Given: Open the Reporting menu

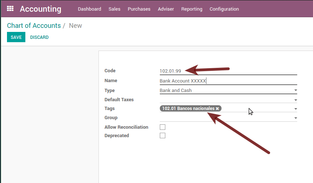Looking at the screenshot, I should tap(192, 9).
